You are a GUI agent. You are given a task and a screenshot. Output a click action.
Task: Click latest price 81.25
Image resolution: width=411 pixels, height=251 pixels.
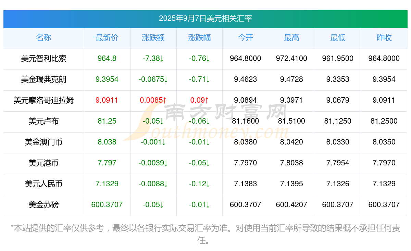tap(107, 121)
